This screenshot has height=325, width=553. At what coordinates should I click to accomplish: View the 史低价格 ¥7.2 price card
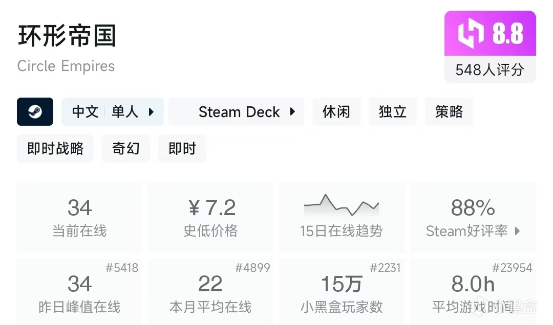point(210,218)
